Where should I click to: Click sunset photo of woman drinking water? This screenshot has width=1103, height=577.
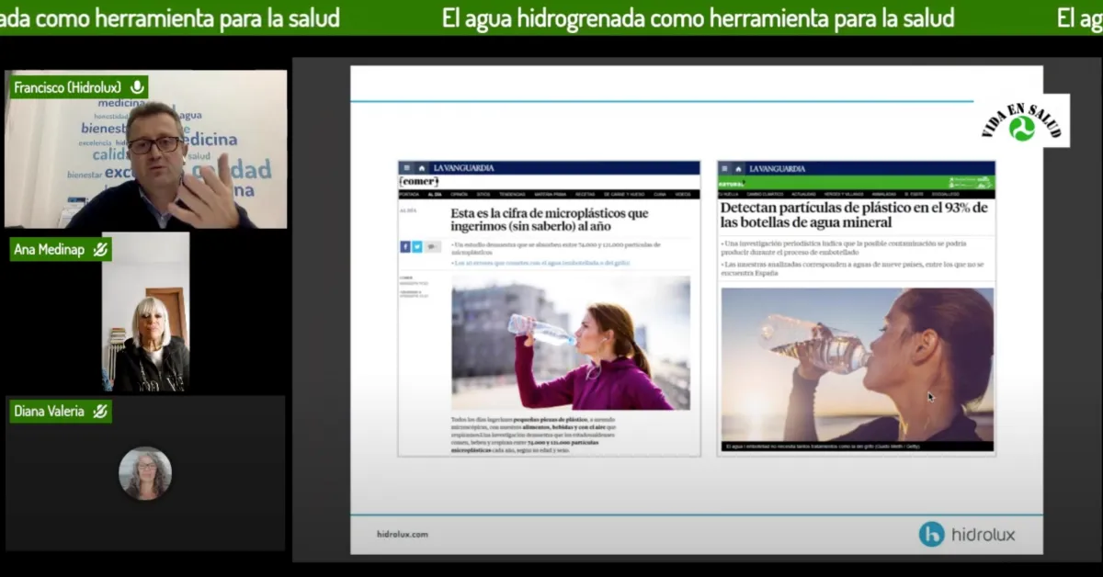point(857,365)
